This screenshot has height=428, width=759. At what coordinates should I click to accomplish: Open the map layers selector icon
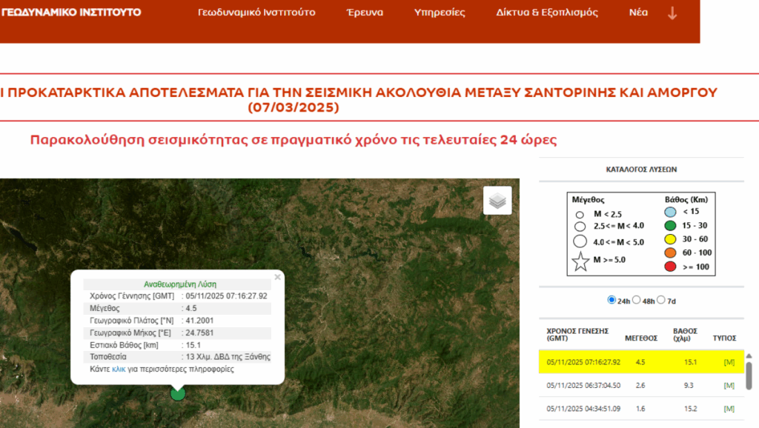[x=497, y=200]
